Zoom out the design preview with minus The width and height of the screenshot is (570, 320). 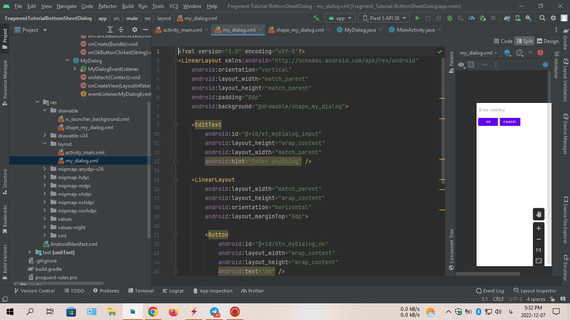pos(539,239)
